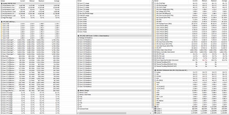Click the System 4 fan icon

[155, 113]
